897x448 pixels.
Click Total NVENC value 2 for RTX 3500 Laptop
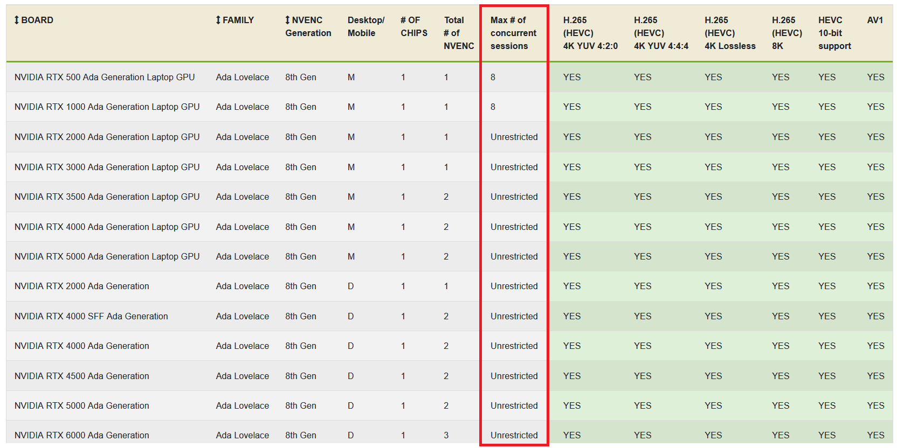coord(446,197)
